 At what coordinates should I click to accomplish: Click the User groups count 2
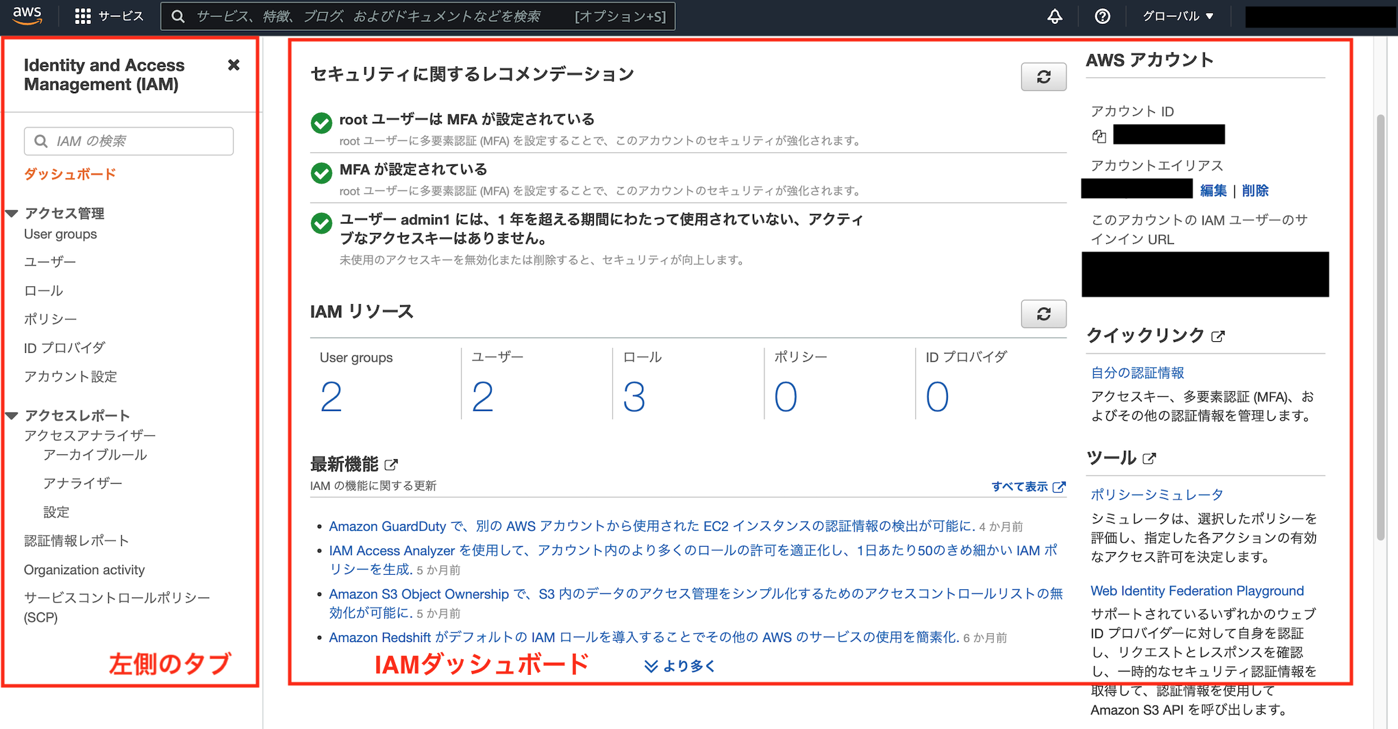tap(331, 397)
